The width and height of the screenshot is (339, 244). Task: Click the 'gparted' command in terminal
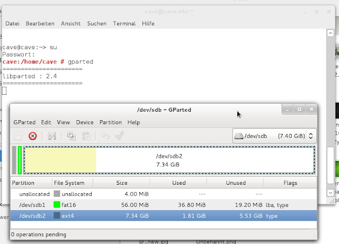pos(81,62)
